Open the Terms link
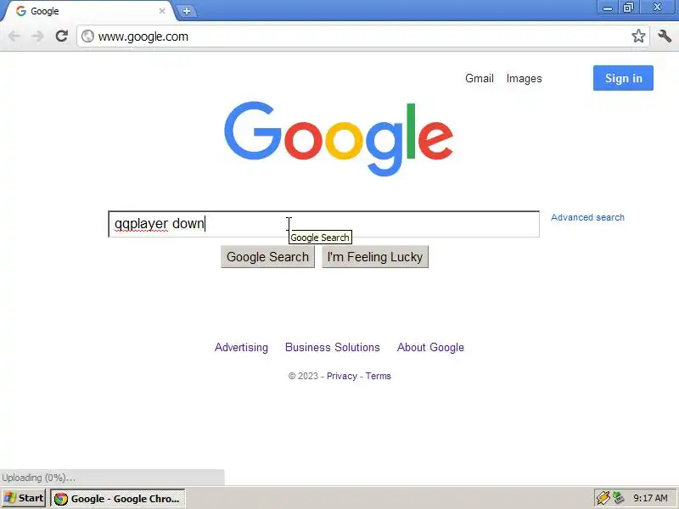 tap(378, 376)
